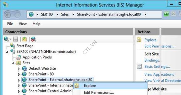The image size is (181, 95).
Task: Click the Application Pools icon
Action: point(19,57)
